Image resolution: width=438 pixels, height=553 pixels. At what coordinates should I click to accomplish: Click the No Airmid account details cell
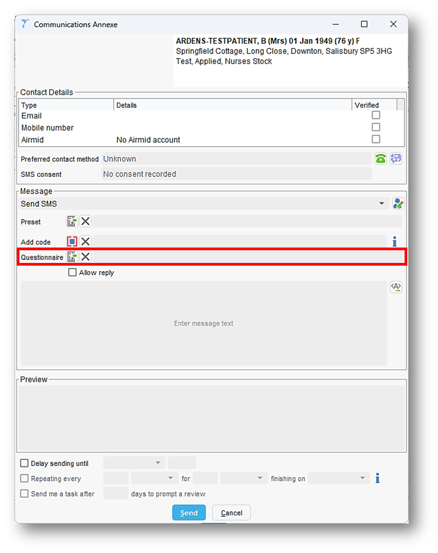pyautogui.click(x=148, y=140)
